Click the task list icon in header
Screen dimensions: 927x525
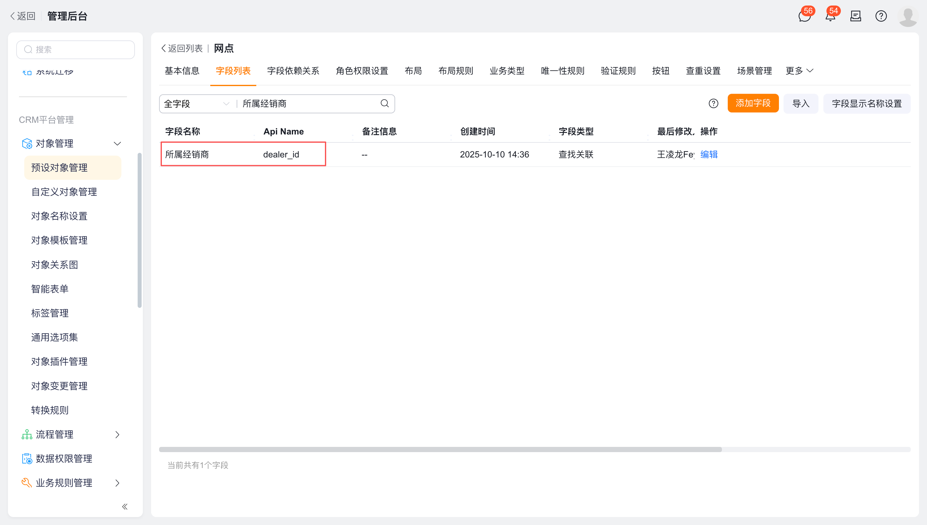856,16
